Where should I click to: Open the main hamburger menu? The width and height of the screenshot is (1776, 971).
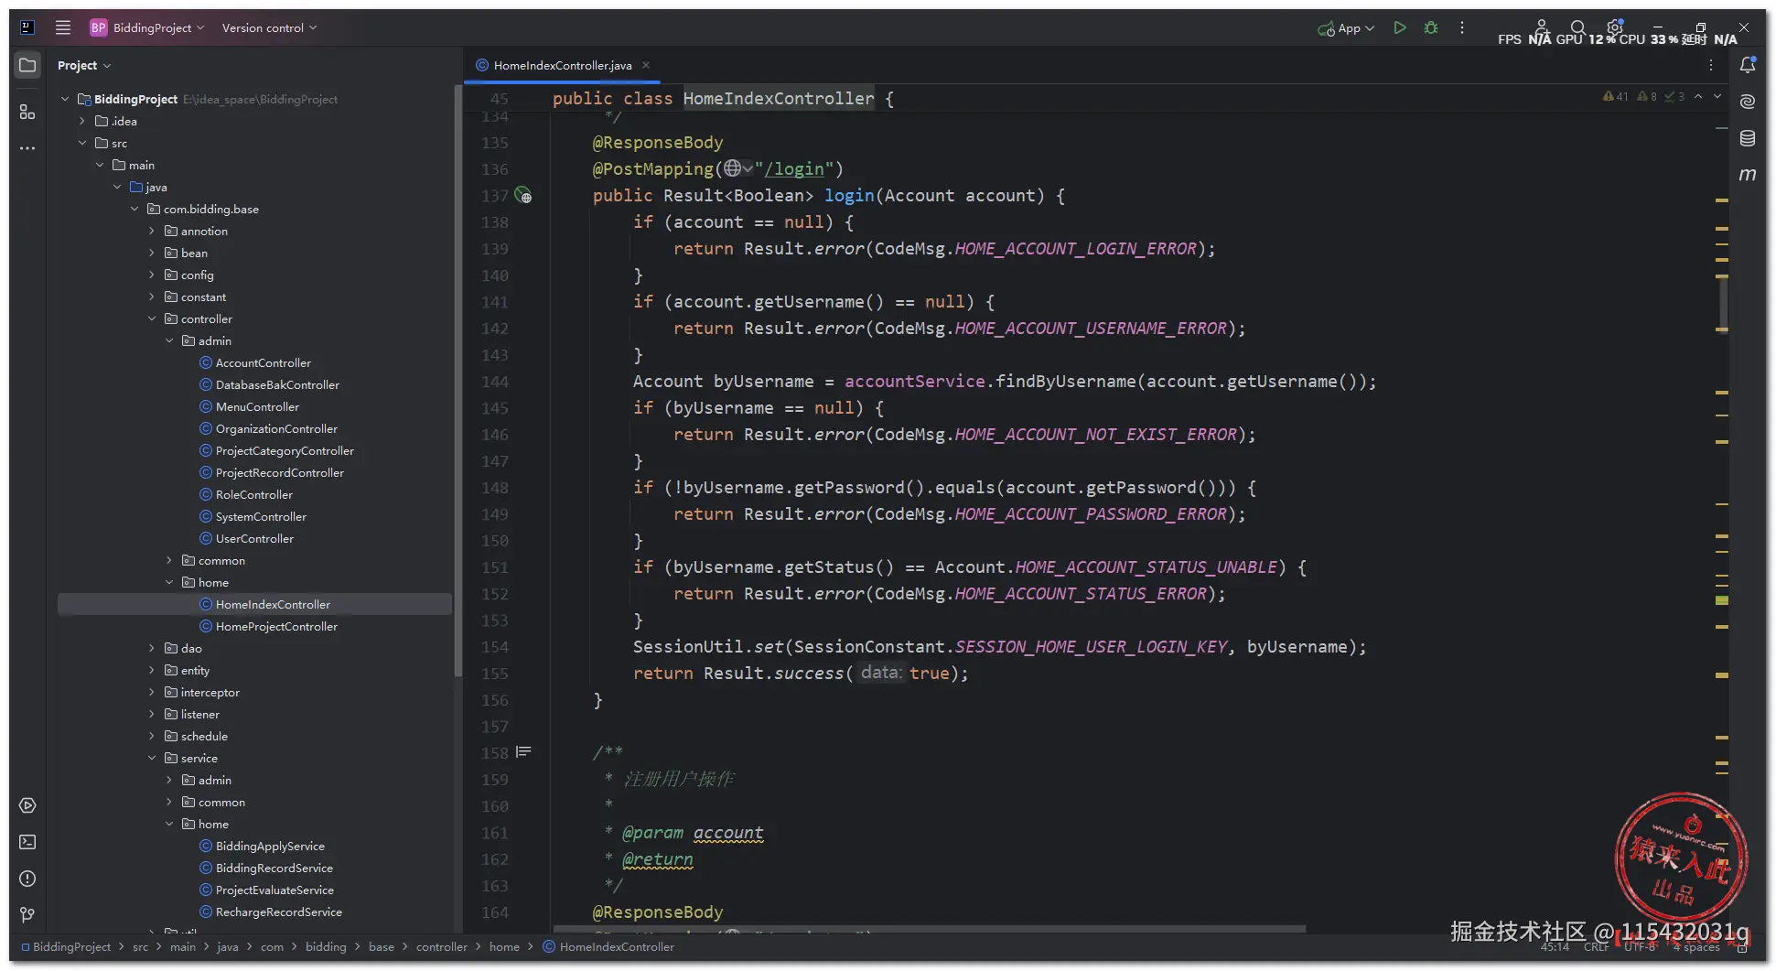63,27
